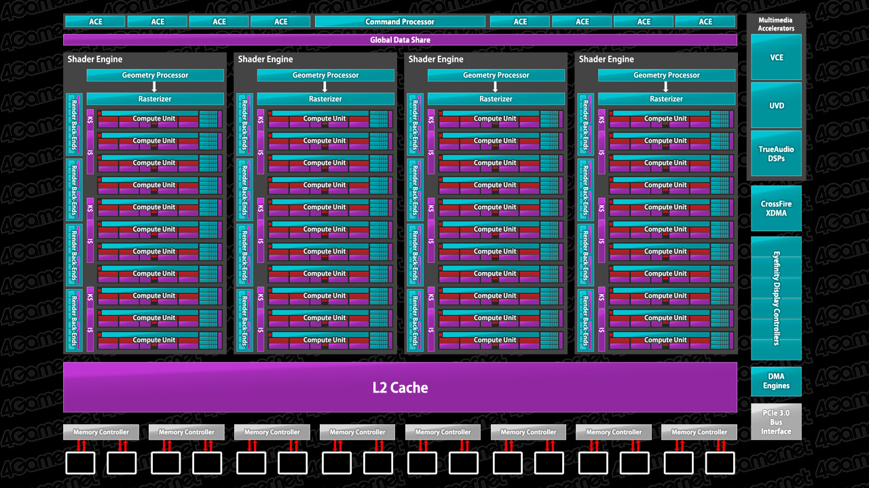Click the L2 Cache block
The width and height of the screenshot is (869, 488).
[x=400, y=388]
